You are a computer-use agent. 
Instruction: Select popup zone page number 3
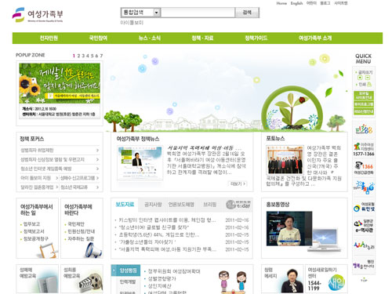click(83, 56)
